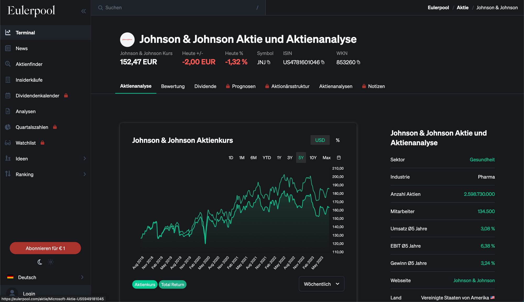The height and width of the screenshot is (302, 524).
Task: Expand the Ideen sidebar submenu
Action: 84,159
